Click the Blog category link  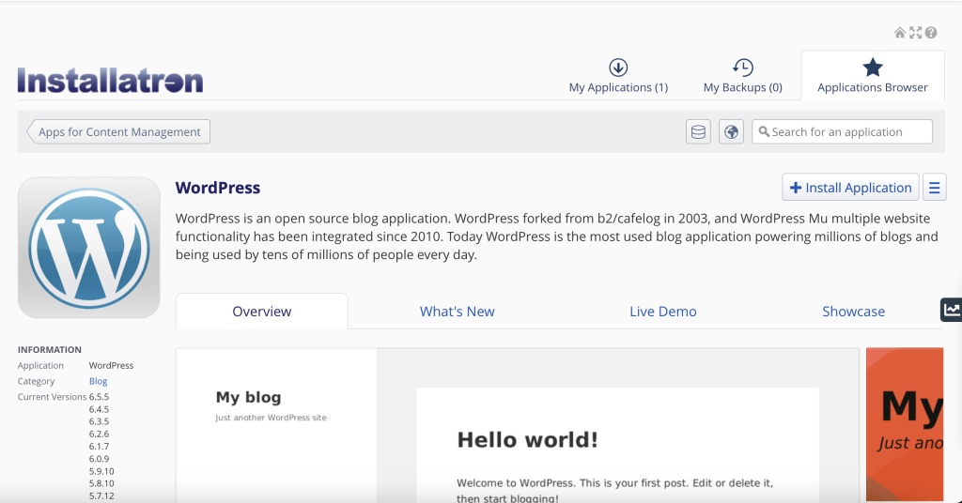click(98, 381)
